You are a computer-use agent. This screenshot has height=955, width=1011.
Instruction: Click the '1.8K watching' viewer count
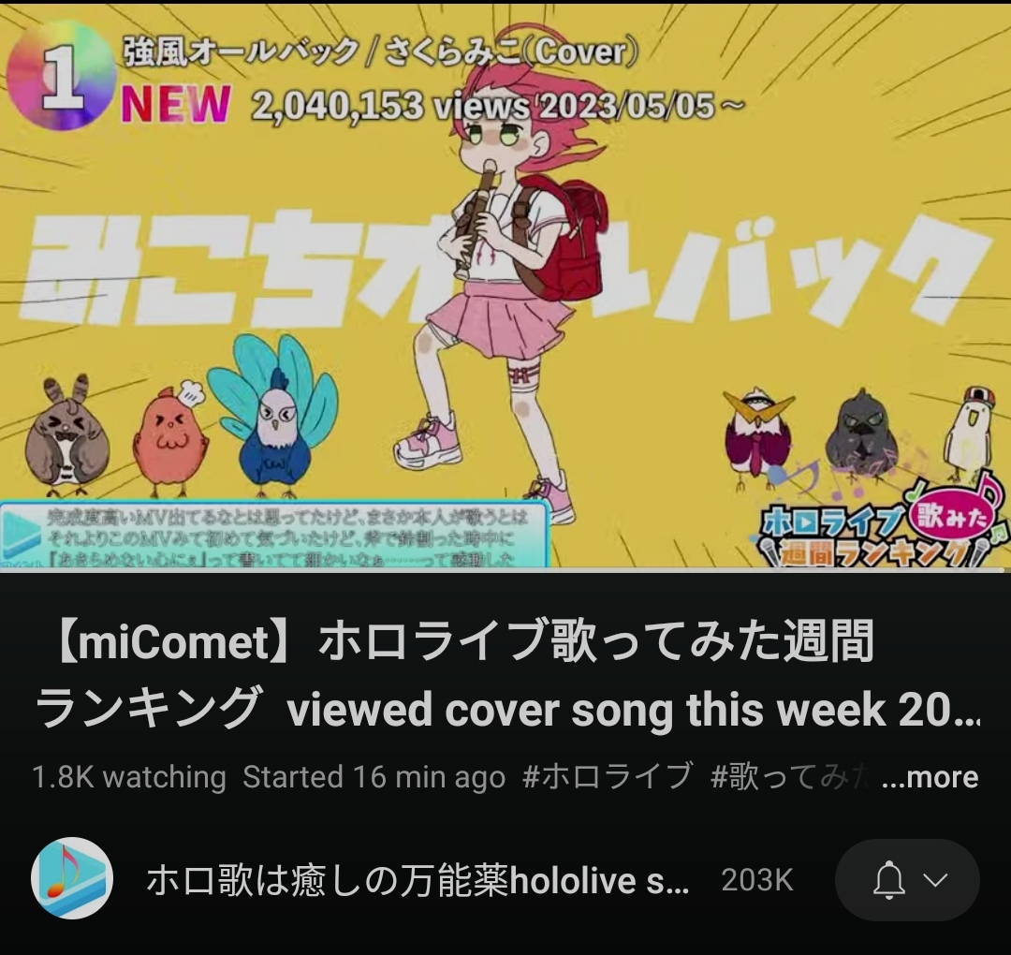tap(129, 777)
